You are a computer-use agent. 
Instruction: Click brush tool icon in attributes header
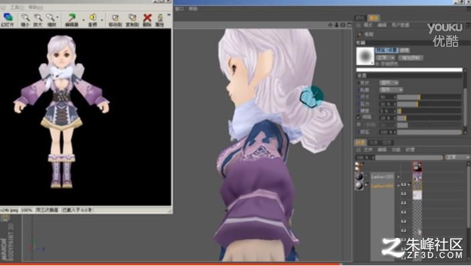pos(360,34)
